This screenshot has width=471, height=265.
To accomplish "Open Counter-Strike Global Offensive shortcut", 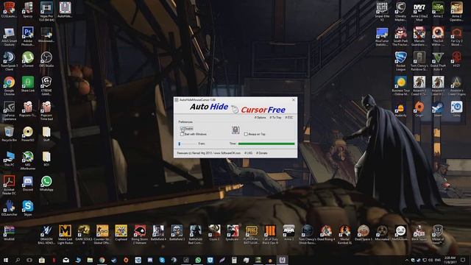I will click(x=102, y=235).
